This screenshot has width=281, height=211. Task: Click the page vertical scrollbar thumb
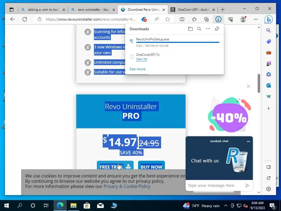(x=259, y=83)
